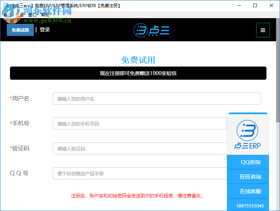
Task: Focus the 用户名 input field
Action: pos(157,99)
